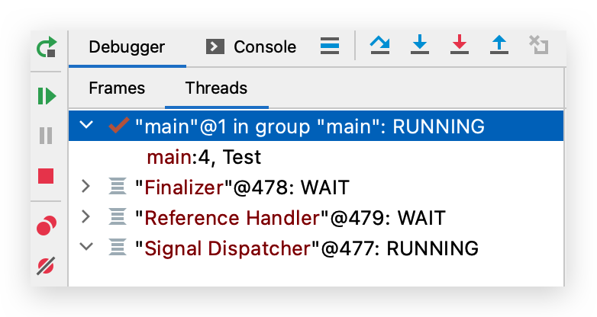This screenshot has width=597, height=317.
Task: Open the Frames tab
Action: point(117,88)
